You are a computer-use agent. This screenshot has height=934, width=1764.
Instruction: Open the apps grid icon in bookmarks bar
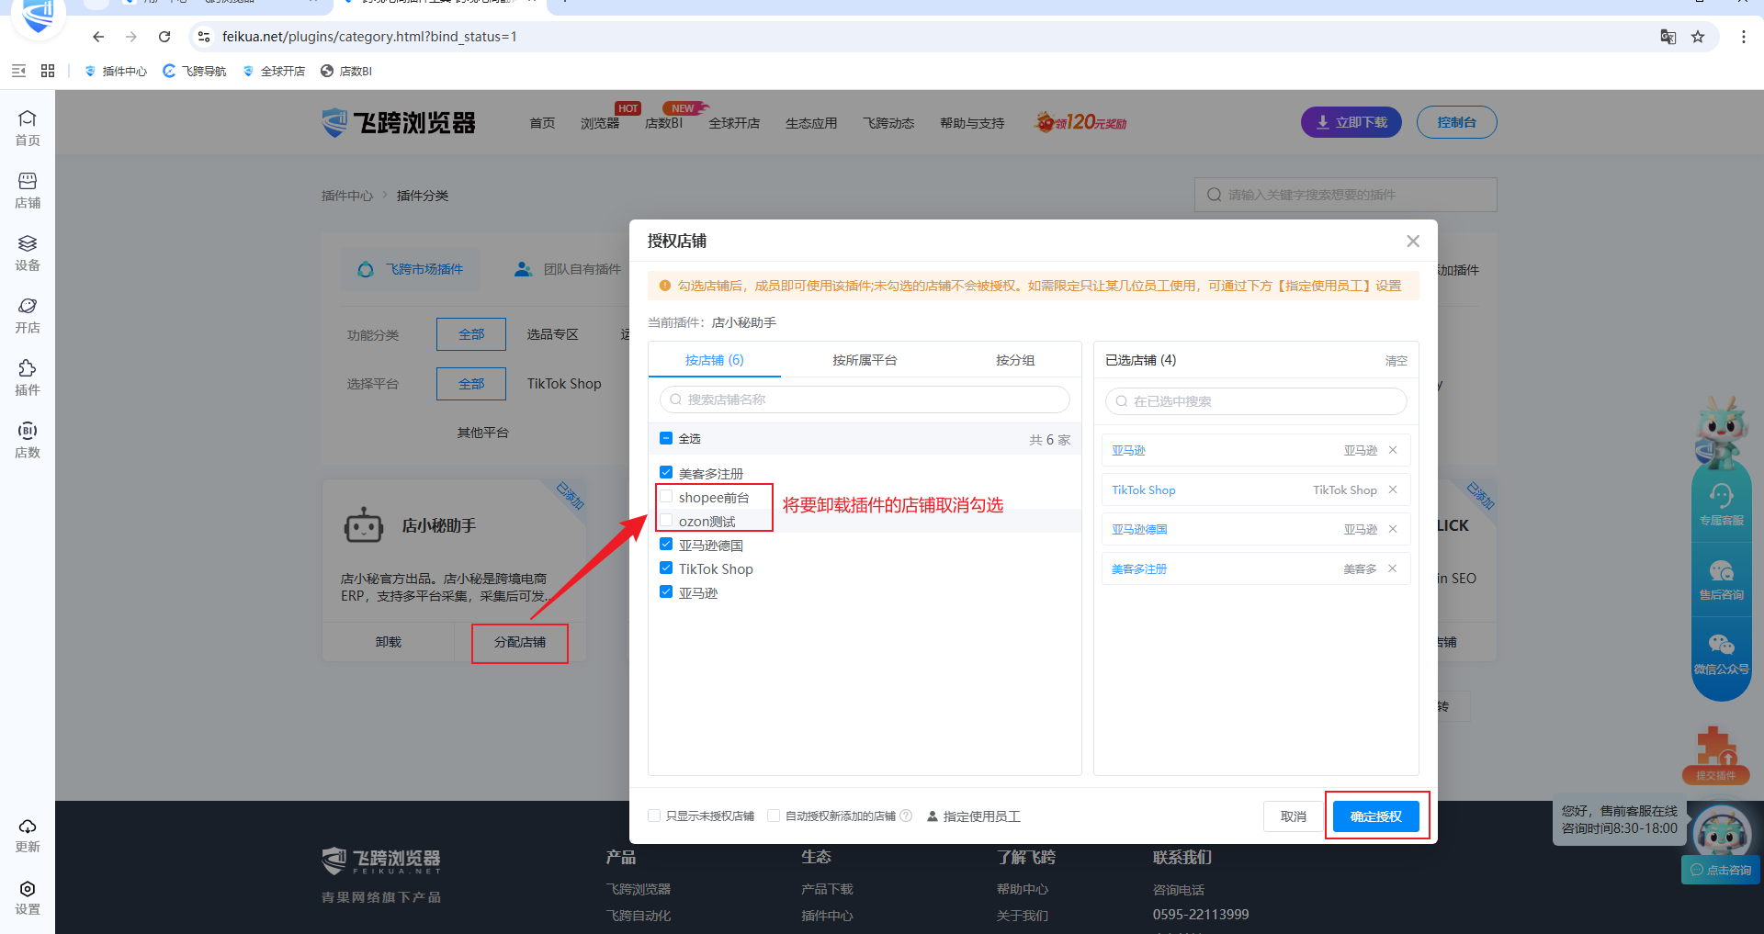tap(48, 71)
